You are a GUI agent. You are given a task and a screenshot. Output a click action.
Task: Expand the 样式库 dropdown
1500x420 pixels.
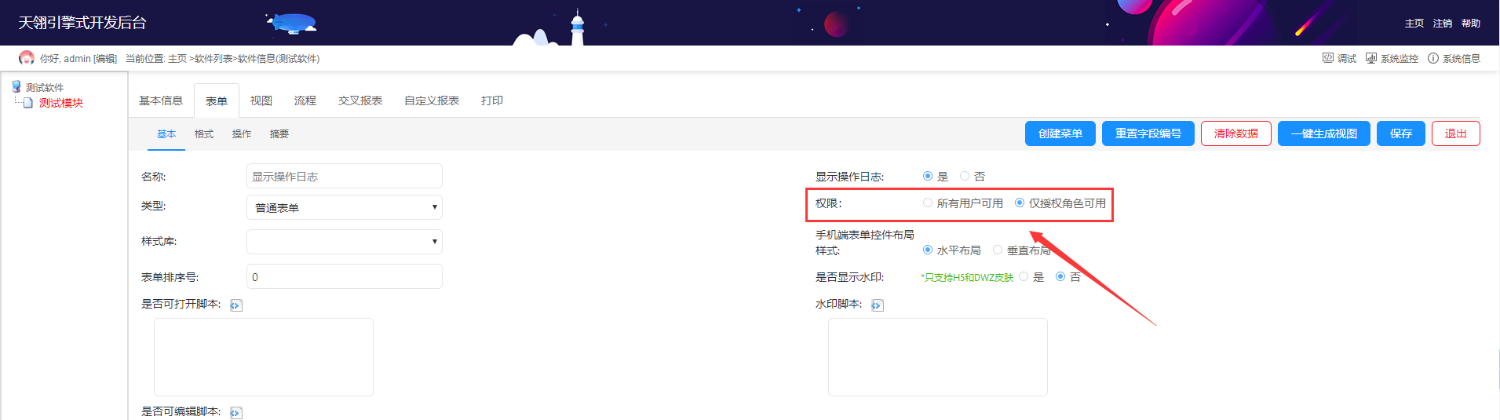click(344, 242)
